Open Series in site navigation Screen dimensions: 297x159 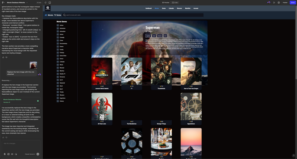[164, 8]
